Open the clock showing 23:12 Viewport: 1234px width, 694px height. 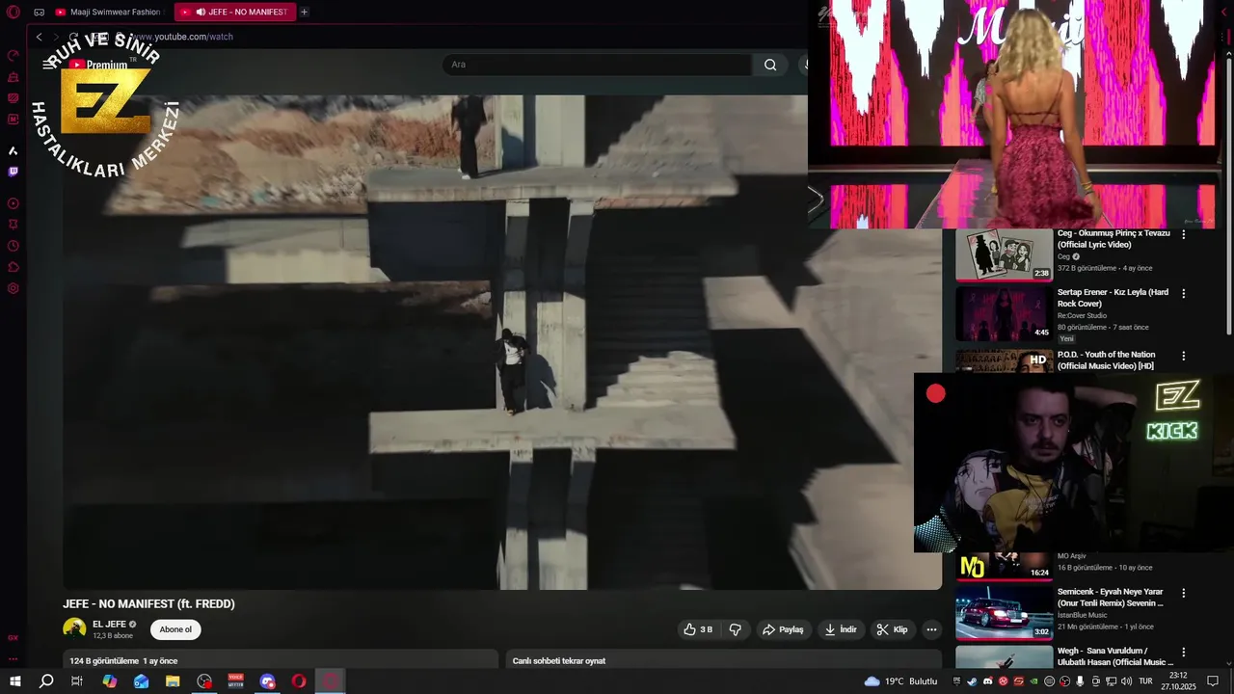pyautogui.click(x=1177, y=681)
